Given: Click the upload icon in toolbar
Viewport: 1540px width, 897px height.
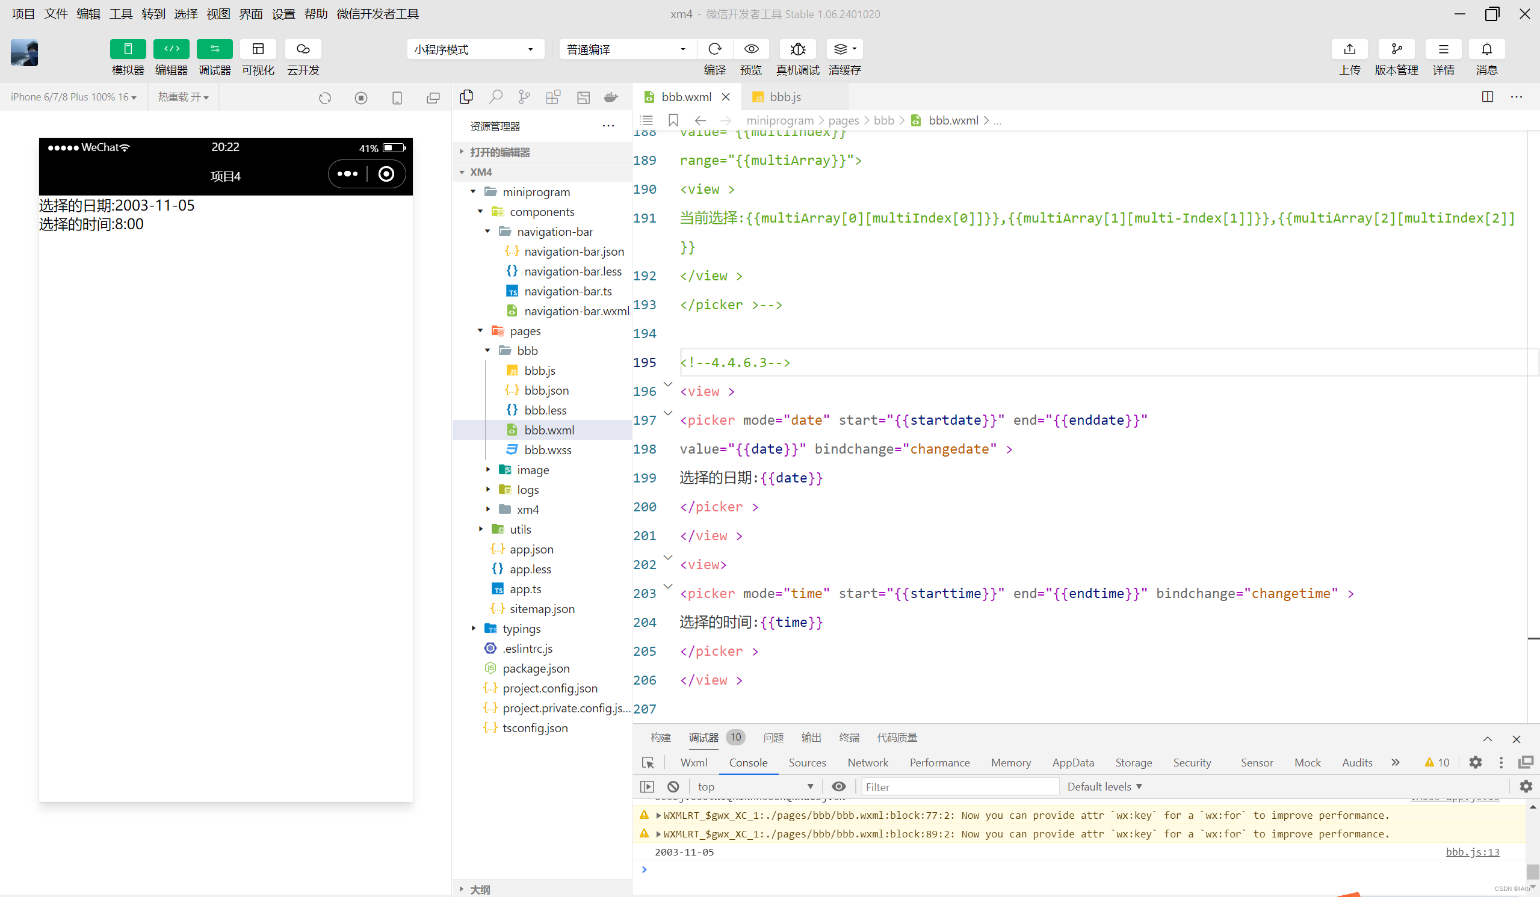Looking at the screenshot, I should 1348,48.
